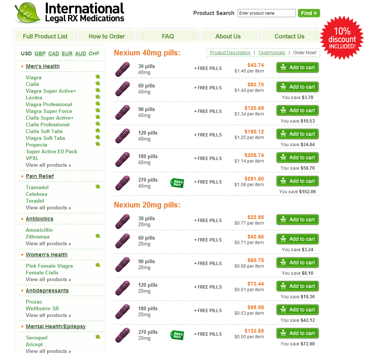Open the Antidepressants category

point(47,290)
